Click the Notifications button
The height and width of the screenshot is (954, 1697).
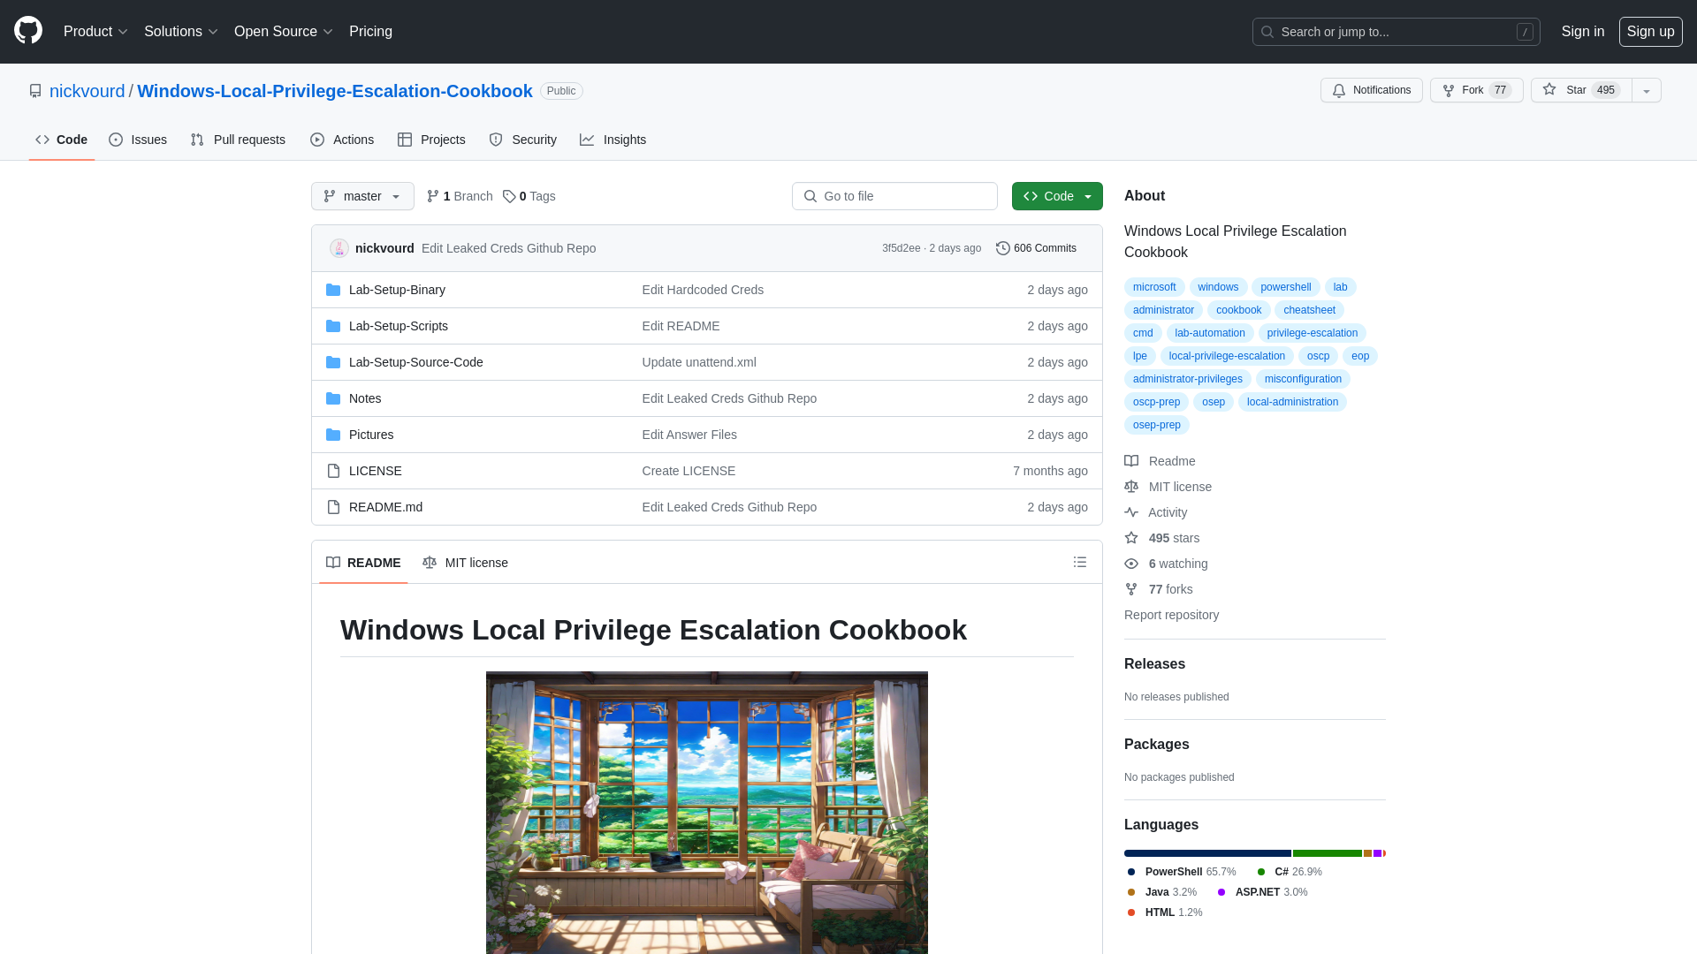pos(1372,90)
